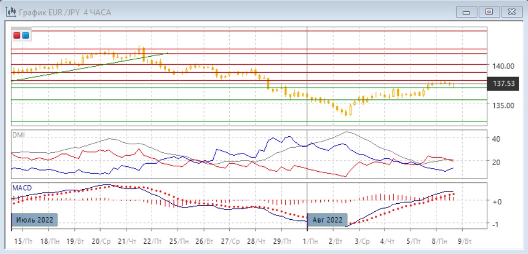Click the blue square chart button
This screenshot has height=254, width=528.
click(25, 35)
